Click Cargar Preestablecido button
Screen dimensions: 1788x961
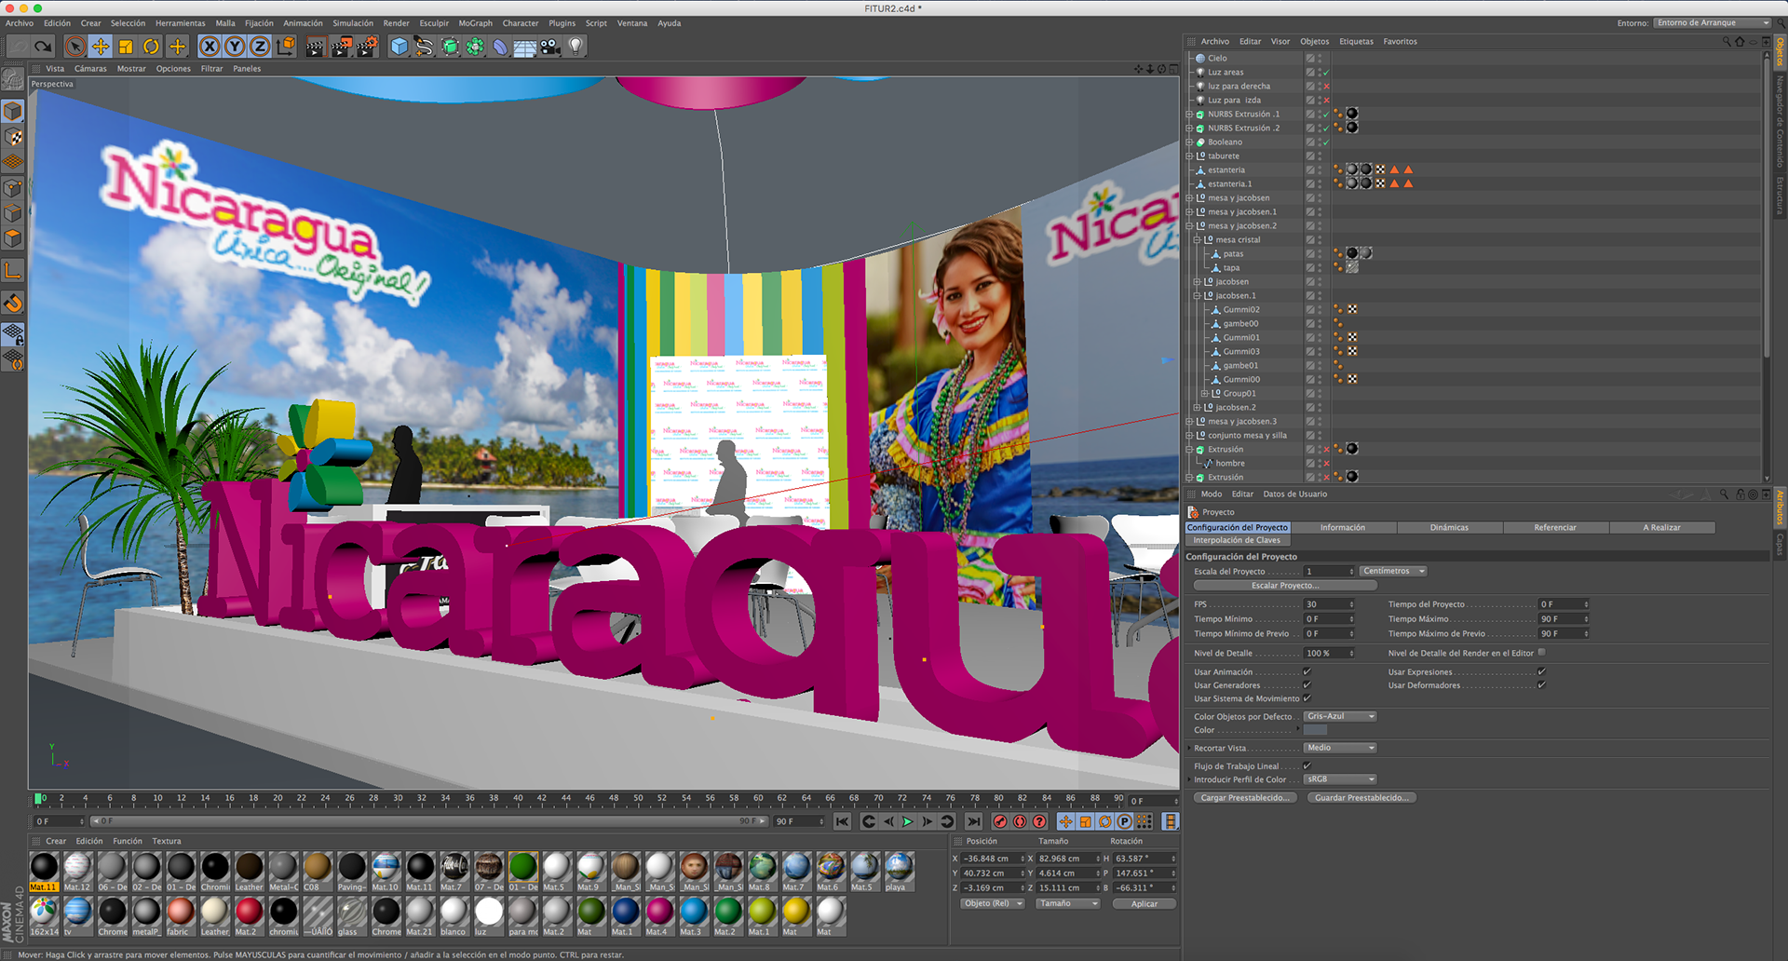(x=1245, y=798)
